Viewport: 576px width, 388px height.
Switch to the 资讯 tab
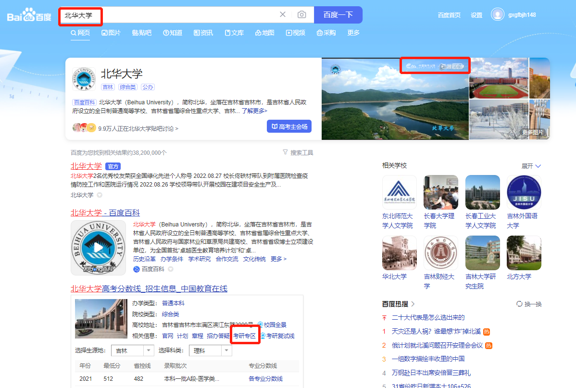[x=203, y=33]
